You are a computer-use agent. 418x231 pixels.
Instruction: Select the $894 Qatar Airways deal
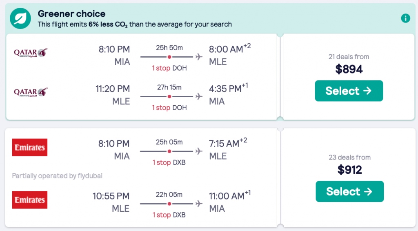[349, 91]
